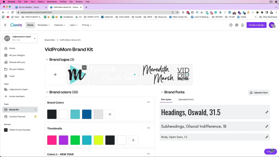Open the Pricing dropdown

(86, 25)
